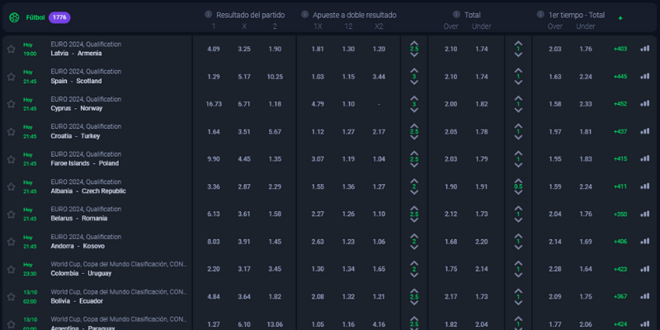Click the 1776 events count badge
The width and height of the screenshot is (660, 330).
click(59, 17)
